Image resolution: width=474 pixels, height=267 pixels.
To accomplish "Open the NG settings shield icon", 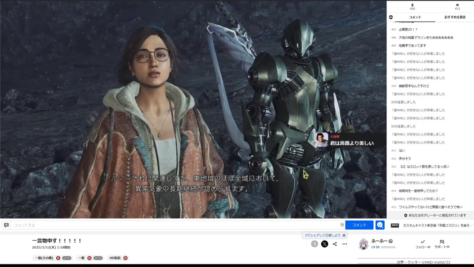I will pos(391,17).
